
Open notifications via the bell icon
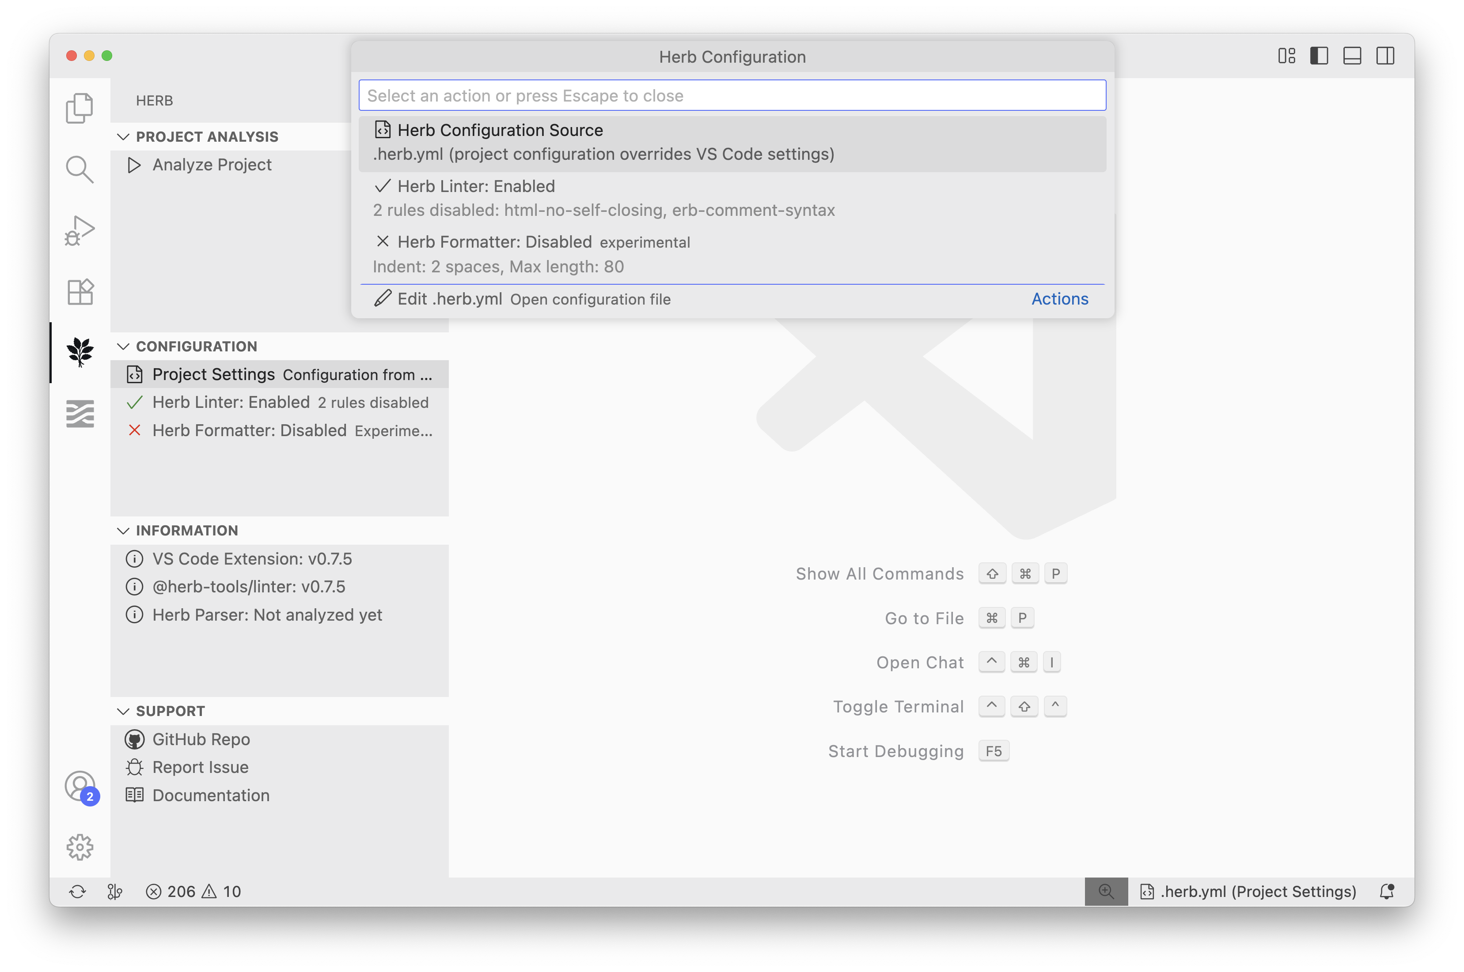tap(1386, 891)
